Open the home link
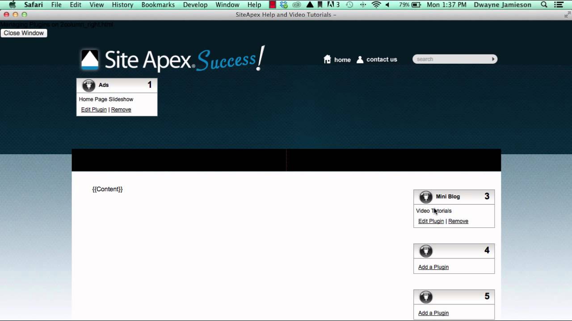The height and width of the screenshot is (321, 572). click(x=342, y=60)
